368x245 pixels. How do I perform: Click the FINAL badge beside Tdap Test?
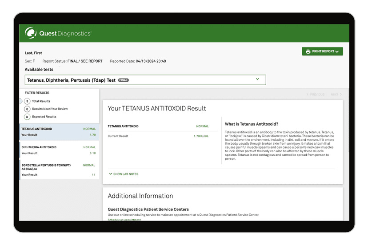[123, 80]
